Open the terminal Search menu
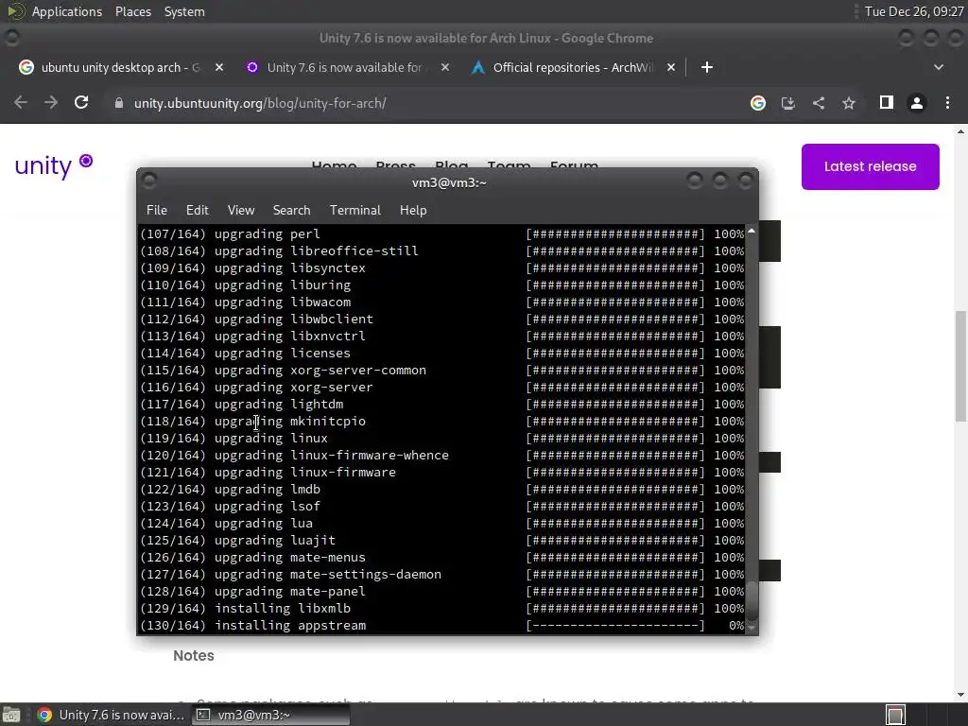The height and width of the screenshot is (726, 968). pos(291,210)
